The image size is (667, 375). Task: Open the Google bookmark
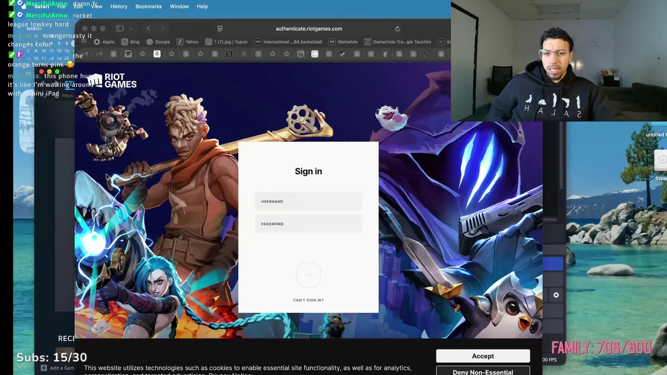click(x=158, y=42)
